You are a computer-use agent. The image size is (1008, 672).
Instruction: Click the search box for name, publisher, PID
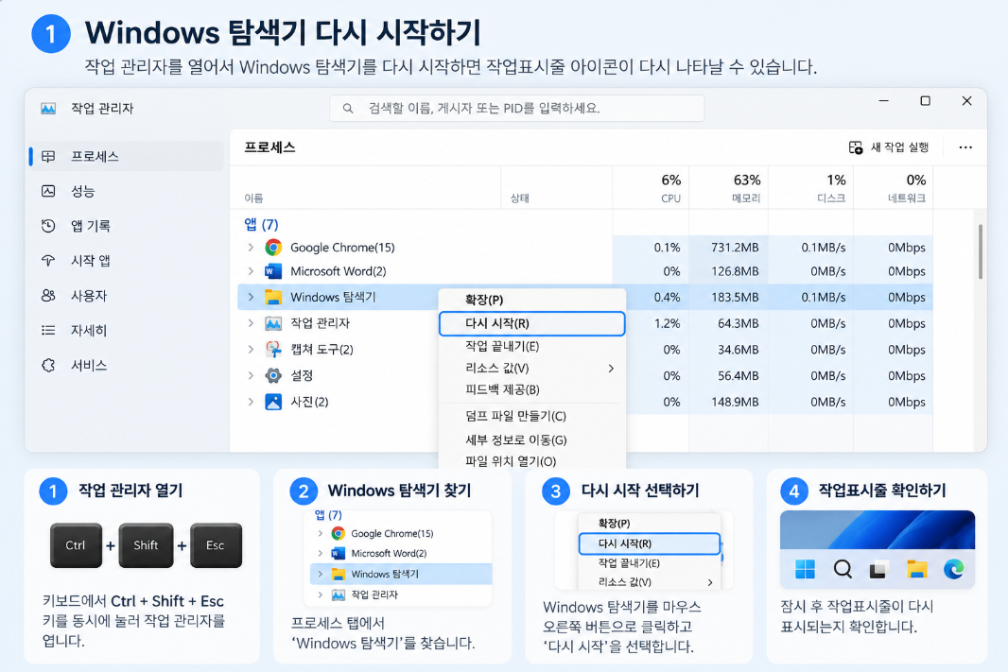[517, 108]
